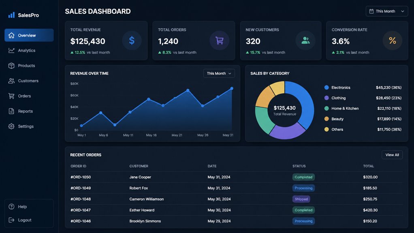Image resolution: width=414 pixels, height=233 pixels.
Task: Click the View All button
Action: point(392,155)
